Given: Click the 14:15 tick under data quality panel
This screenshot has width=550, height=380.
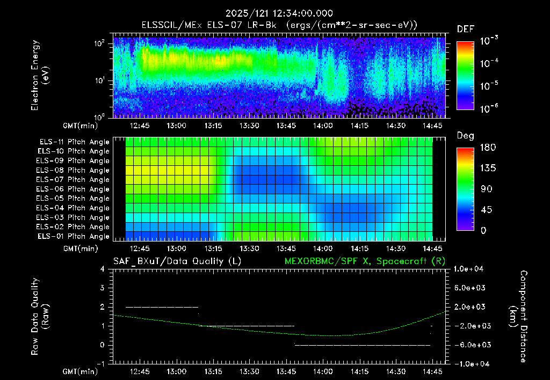Looking at the screenshot, I should point(359,371).
